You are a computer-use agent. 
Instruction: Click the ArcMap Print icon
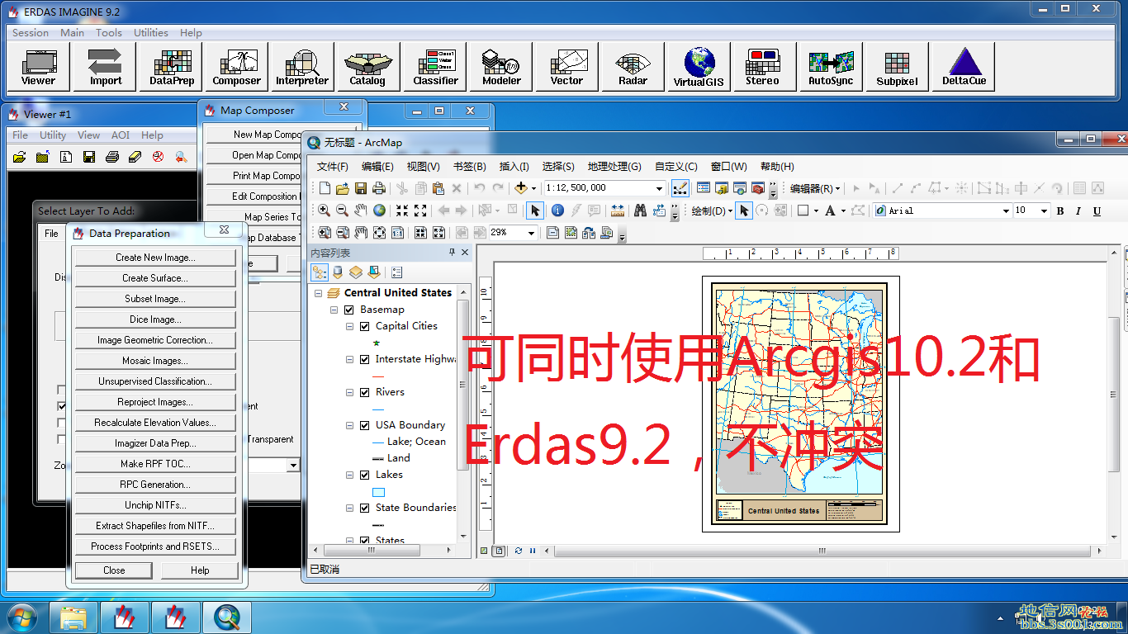click(x=378, y=188)
